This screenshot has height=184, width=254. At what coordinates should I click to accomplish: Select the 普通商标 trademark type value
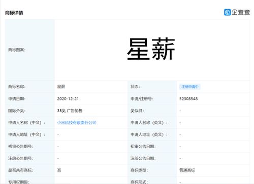click(x=187, y=170)
